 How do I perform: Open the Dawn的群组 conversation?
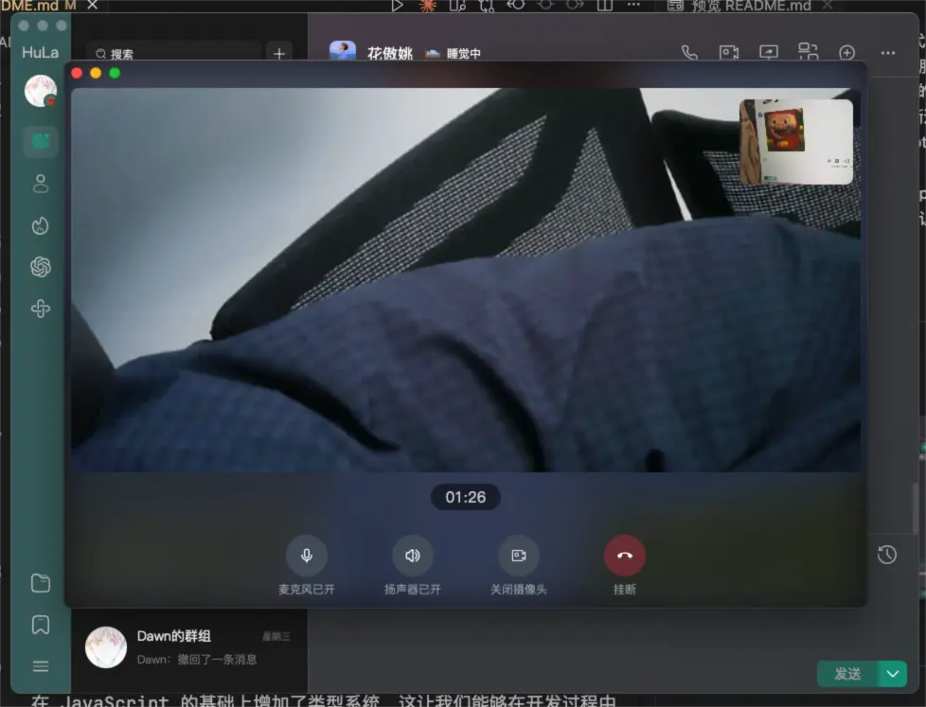click(189, 647)
